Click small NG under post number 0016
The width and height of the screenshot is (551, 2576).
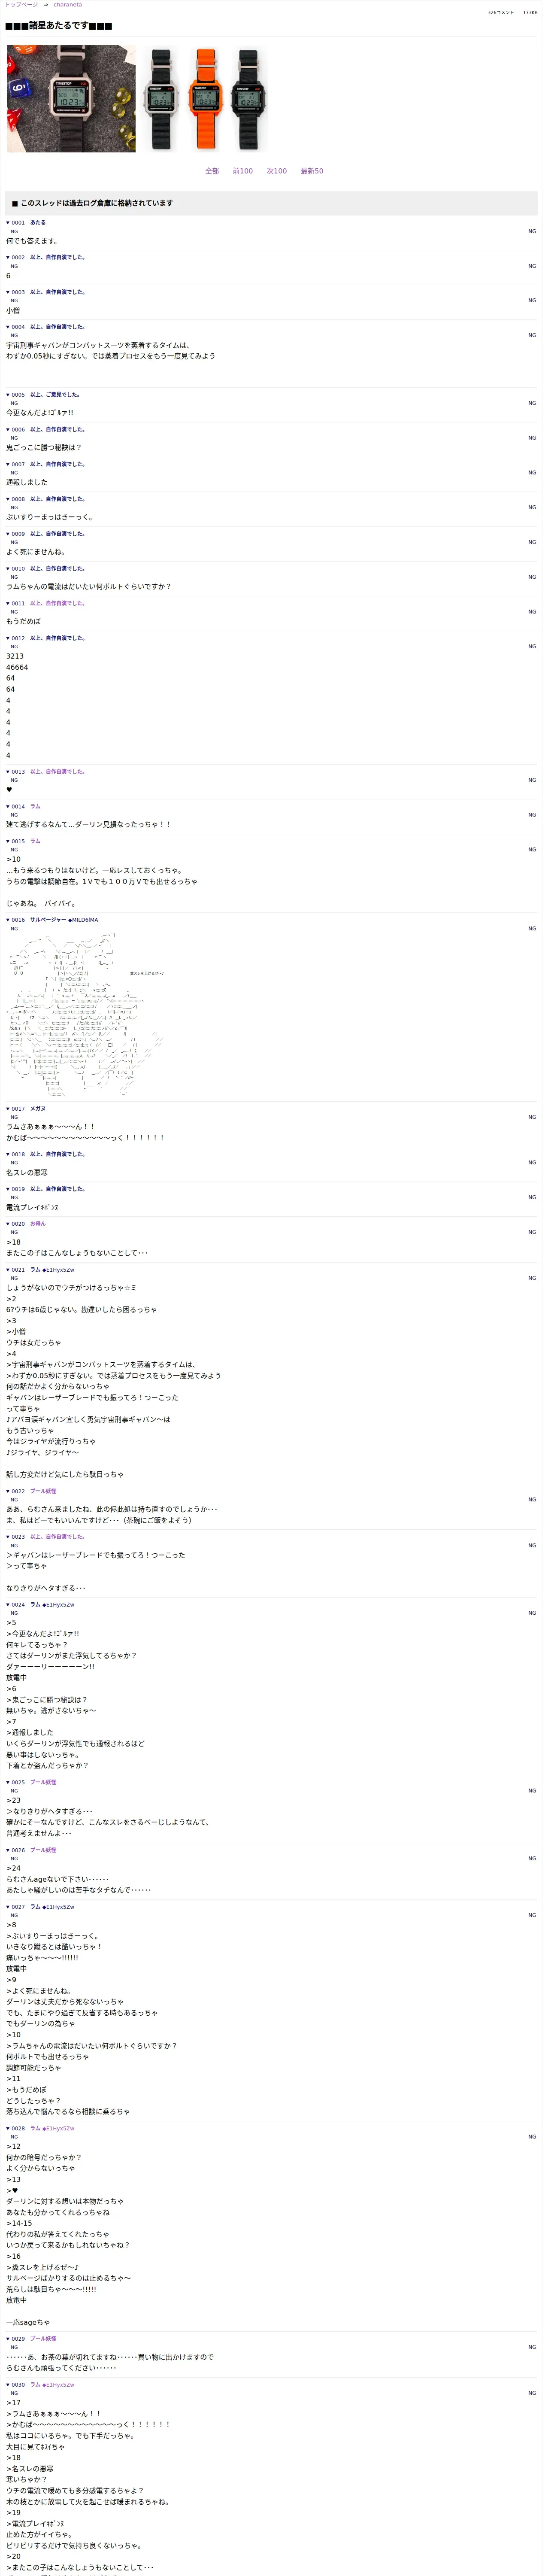click(x=14, y=929)
